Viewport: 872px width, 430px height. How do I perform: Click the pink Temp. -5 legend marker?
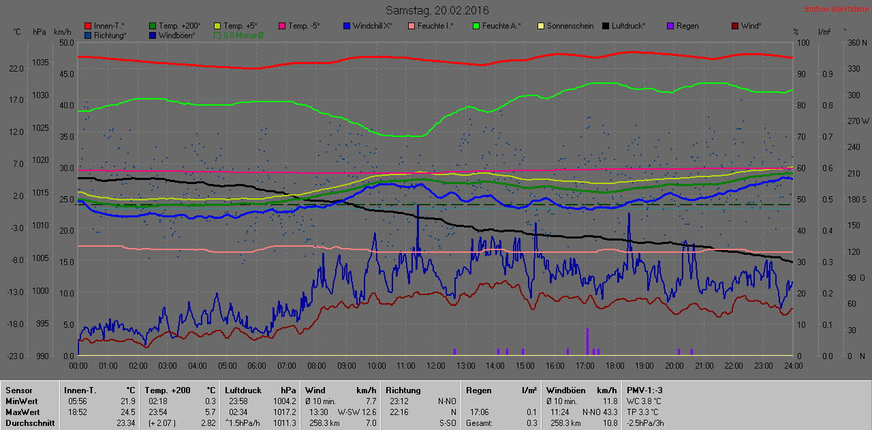point(282,26)
